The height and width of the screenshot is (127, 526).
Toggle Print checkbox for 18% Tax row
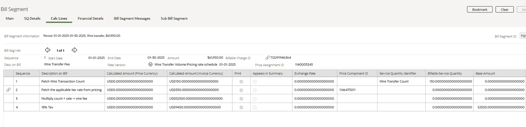tap(241, 107)
